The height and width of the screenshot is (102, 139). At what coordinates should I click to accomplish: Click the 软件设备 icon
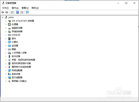[9, 56]
